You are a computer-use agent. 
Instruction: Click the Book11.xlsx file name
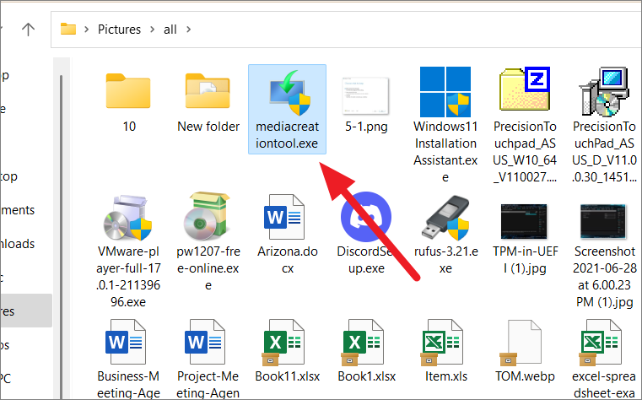coord(288,376)
